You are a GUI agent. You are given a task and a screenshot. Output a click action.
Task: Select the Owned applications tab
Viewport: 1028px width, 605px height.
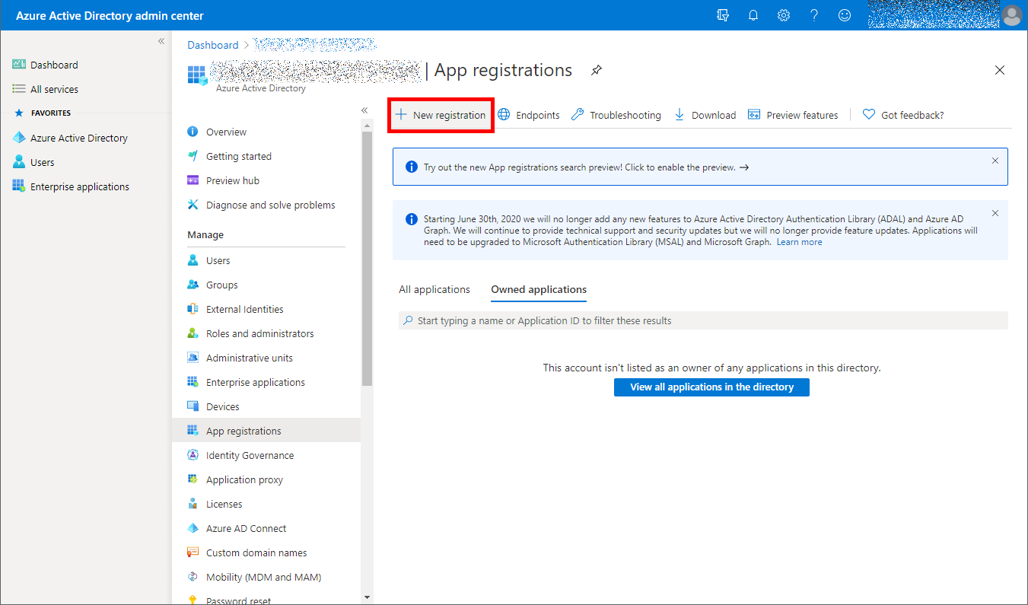point(539,289)
